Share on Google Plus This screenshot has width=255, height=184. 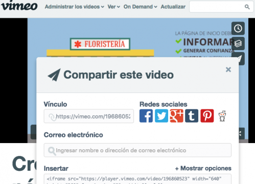[x=176, y=116]
